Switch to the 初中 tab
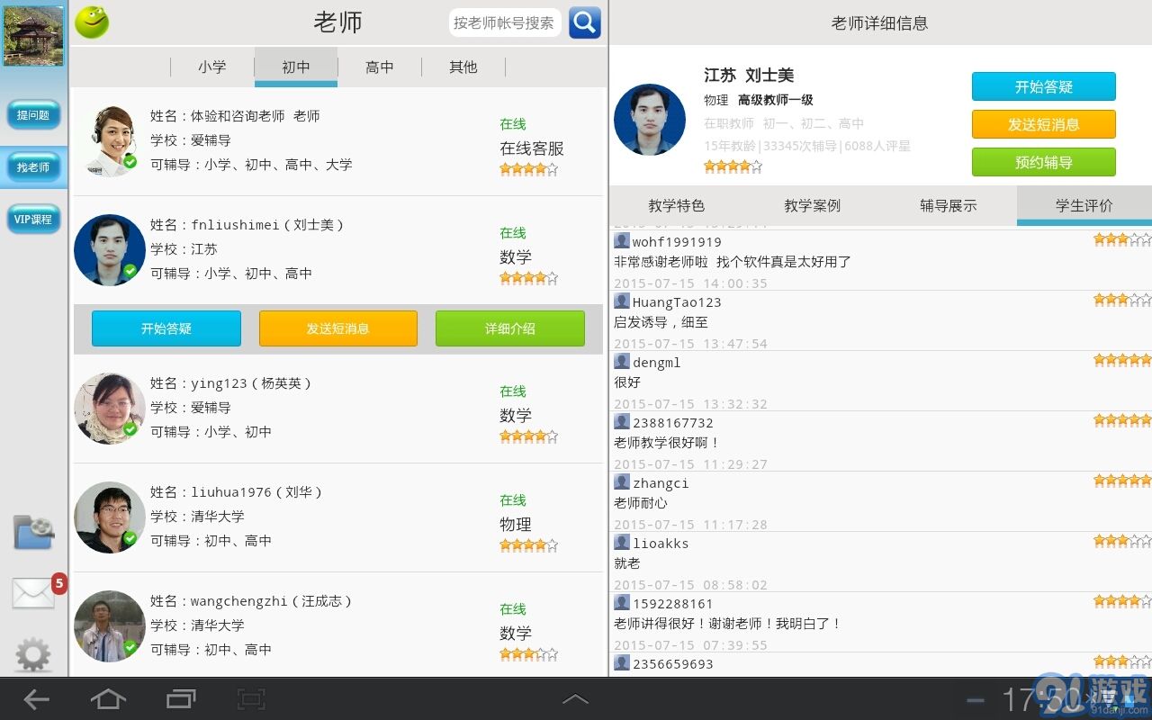Image resolution: width=1152 pixels, height=720 pixels. [296, 67]
